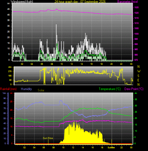148x151 pixels.
Task: Click the 'Dew Point (°C)' legend label
Action: [x=134, y=89]
